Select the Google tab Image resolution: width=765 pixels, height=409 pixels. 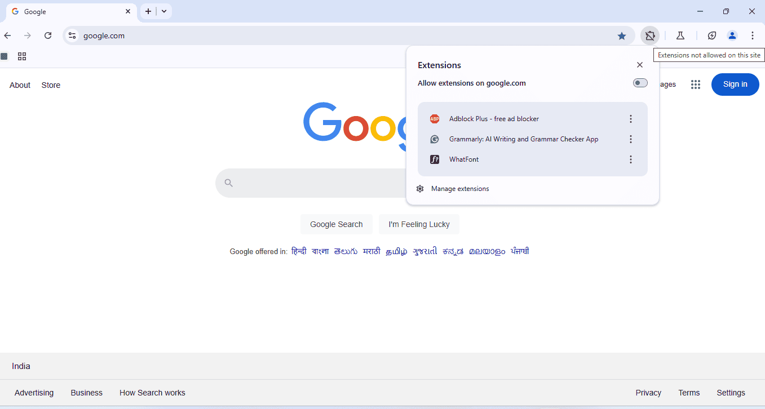point(72,11)
